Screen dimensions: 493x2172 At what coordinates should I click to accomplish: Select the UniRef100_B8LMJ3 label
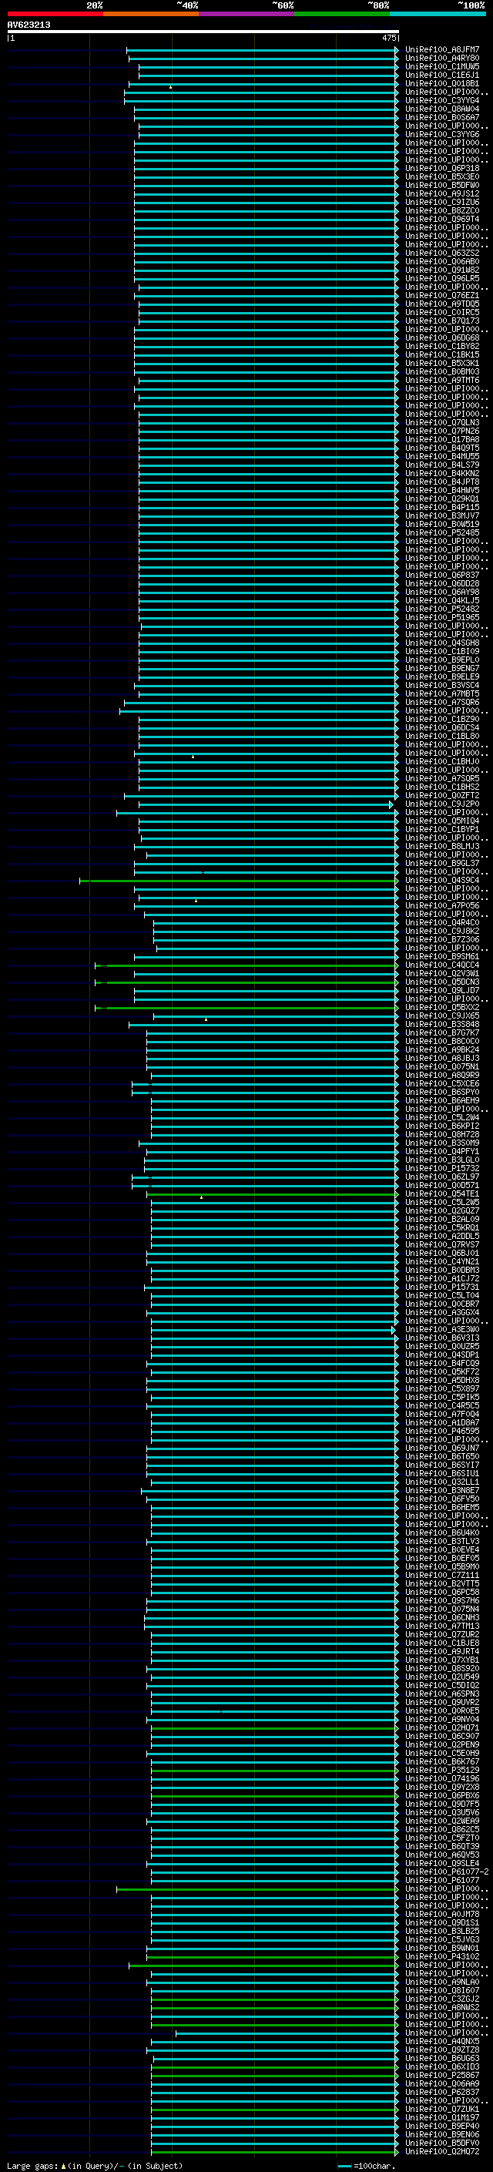442,847
